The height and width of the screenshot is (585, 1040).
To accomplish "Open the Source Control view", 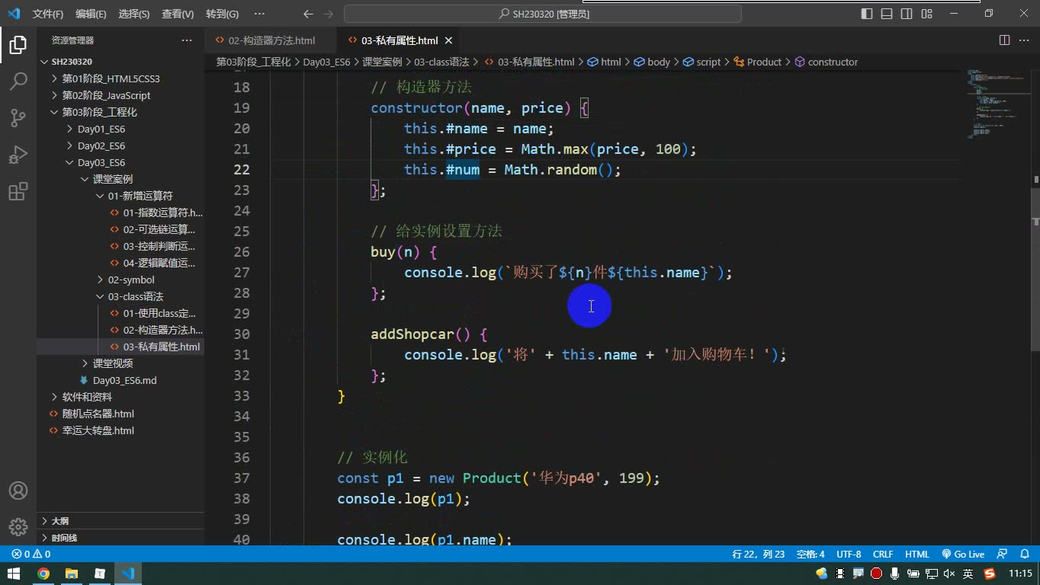I will point(18,117).
